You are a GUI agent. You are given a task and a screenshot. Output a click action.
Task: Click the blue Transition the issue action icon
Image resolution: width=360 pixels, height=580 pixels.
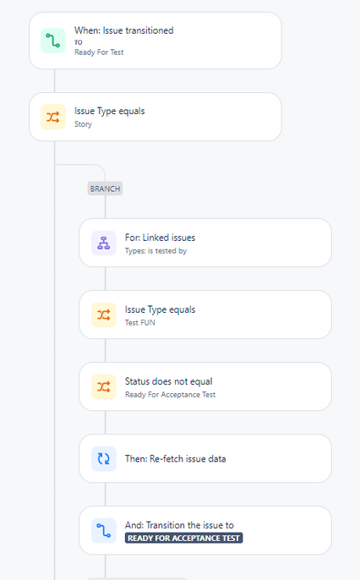point(103,530)
